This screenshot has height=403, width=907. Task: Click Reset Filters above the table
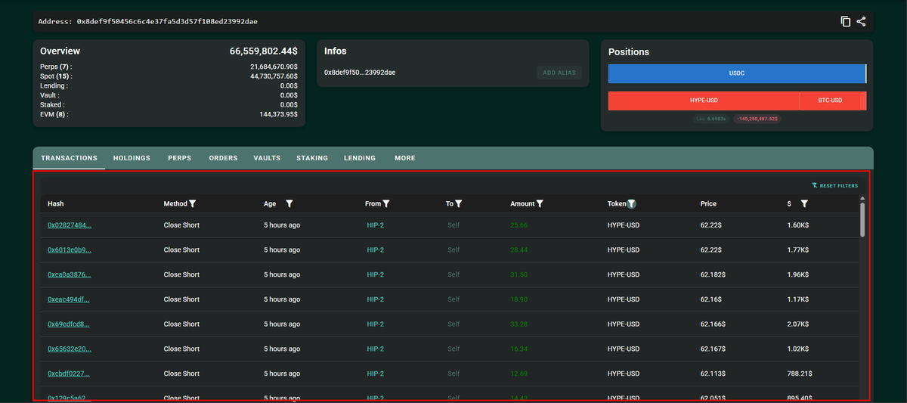click(x=835, y=185)
